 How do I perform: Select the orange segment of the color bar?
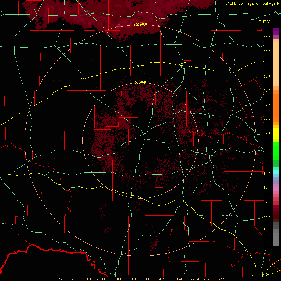[x=276, y=108]
